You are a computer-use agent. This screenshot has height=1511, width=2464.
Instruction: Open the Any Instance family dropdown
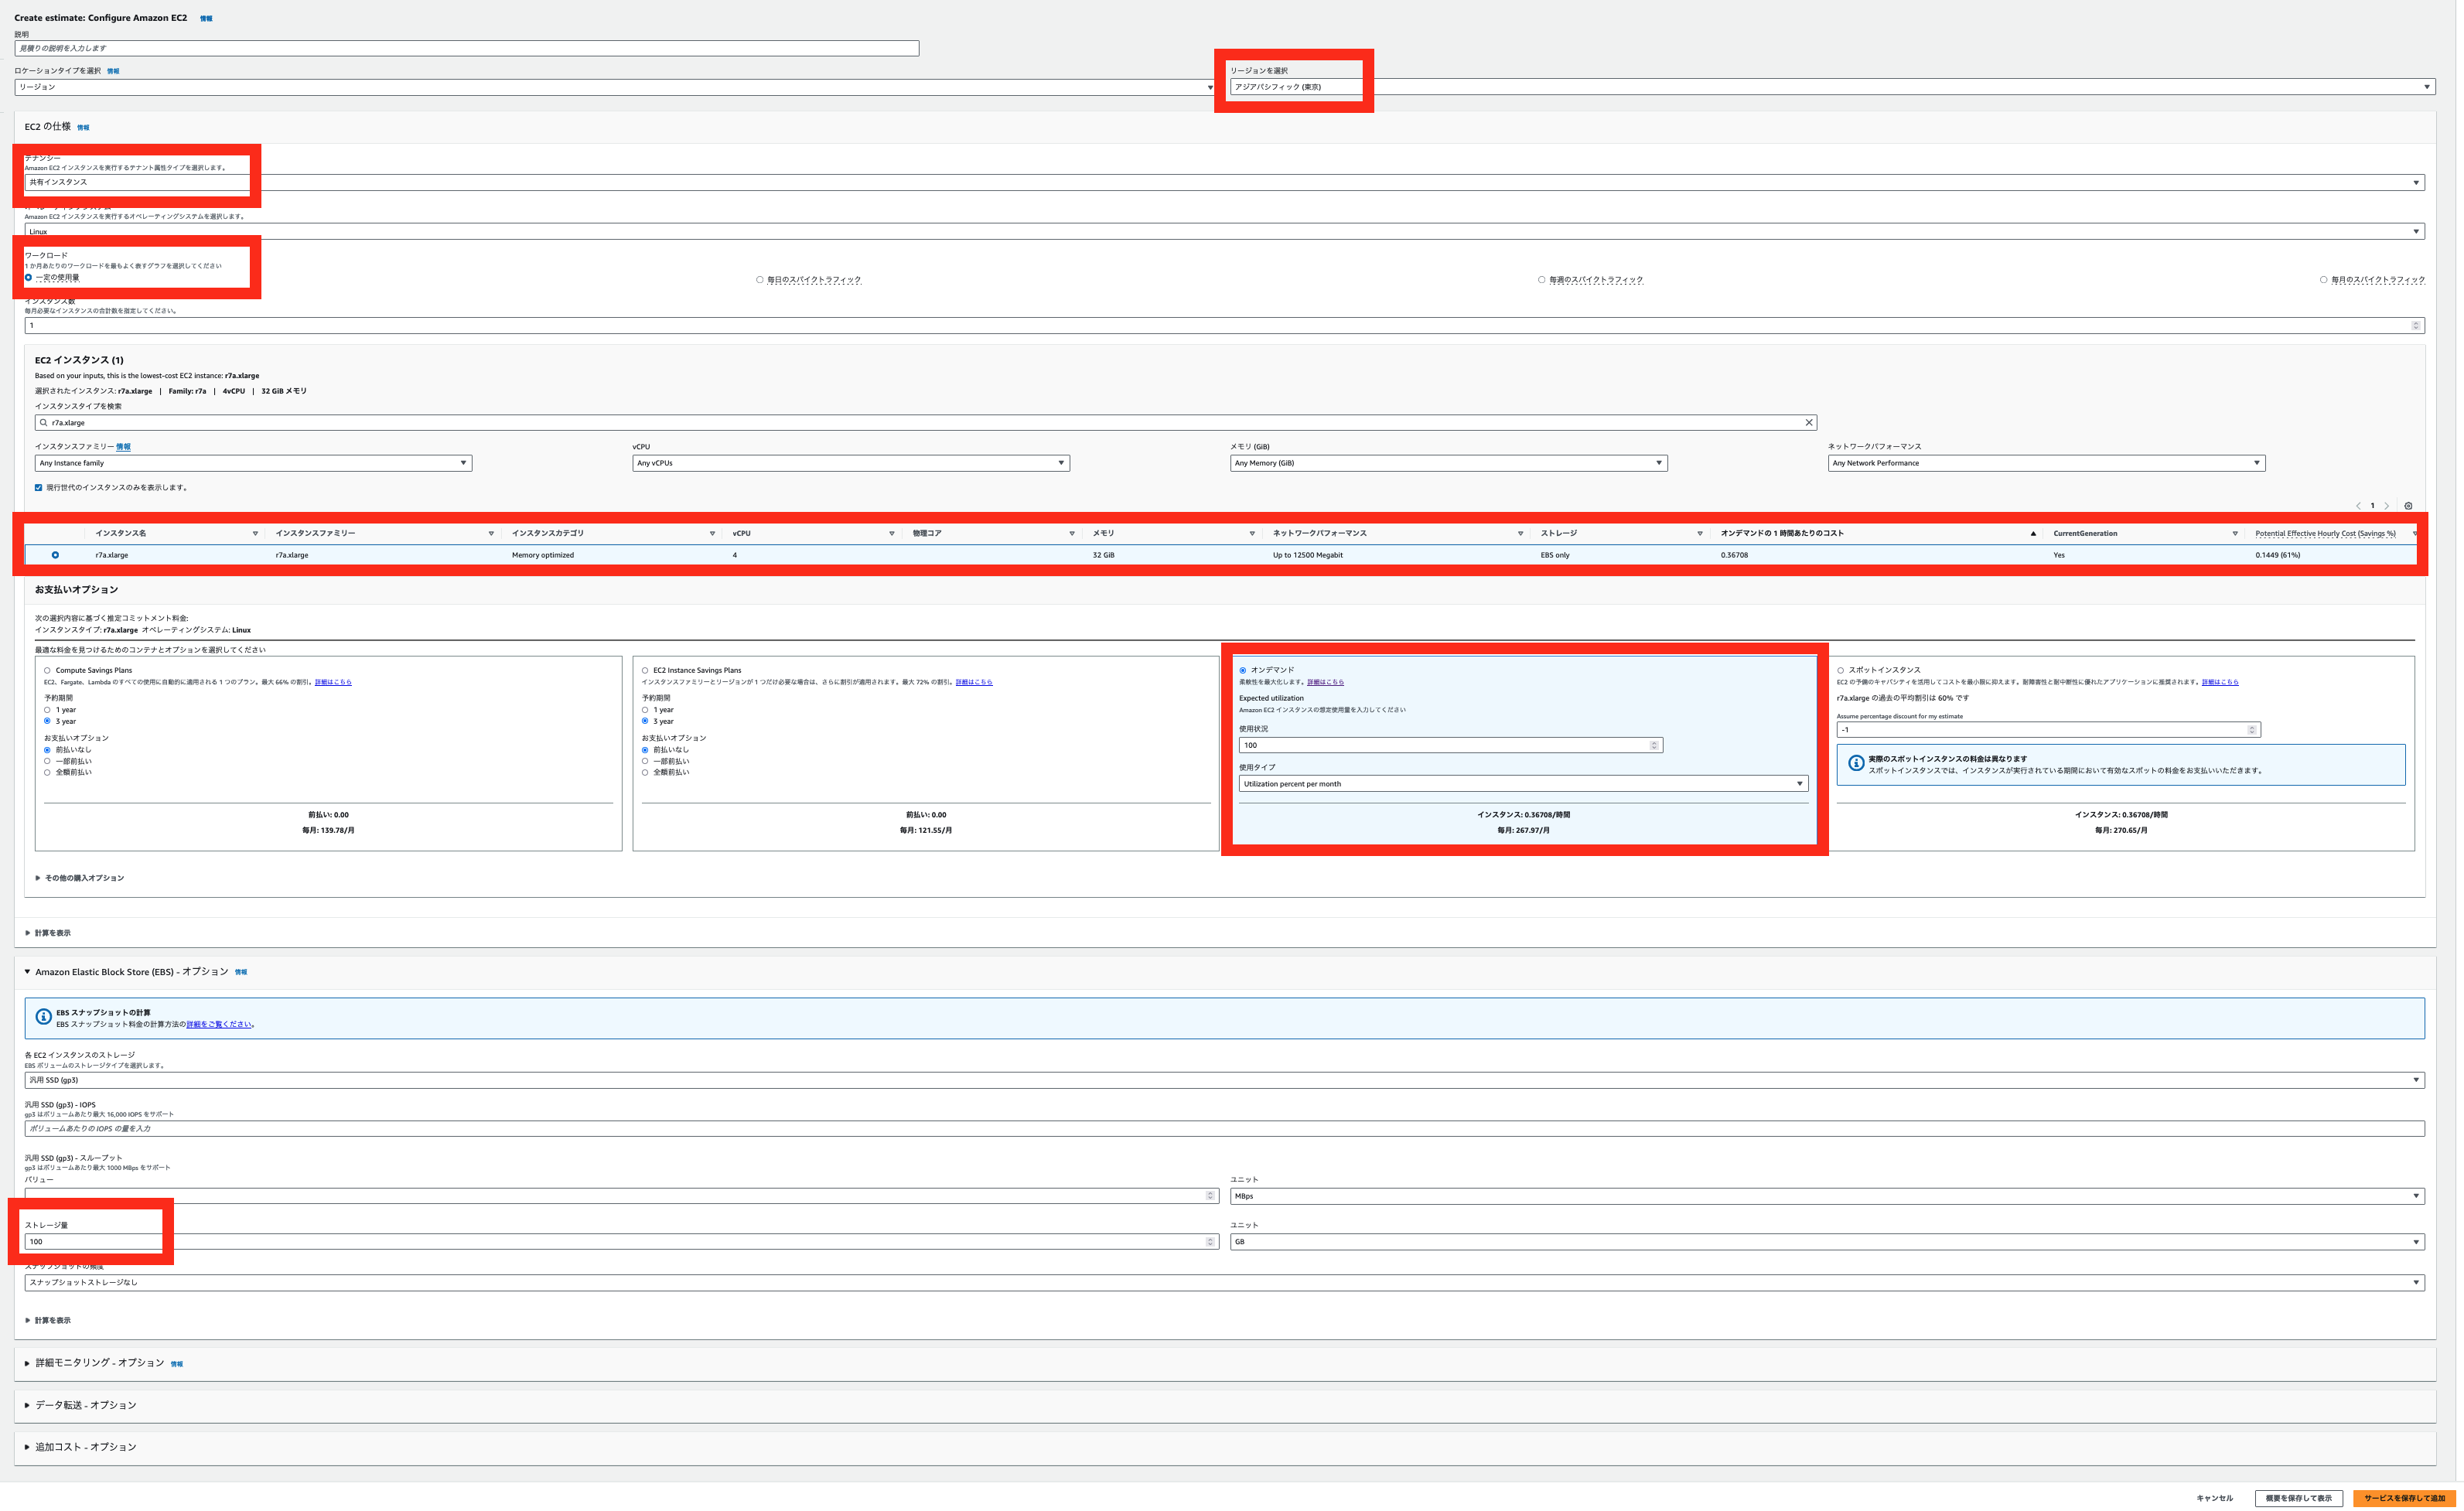pos(253,464)
